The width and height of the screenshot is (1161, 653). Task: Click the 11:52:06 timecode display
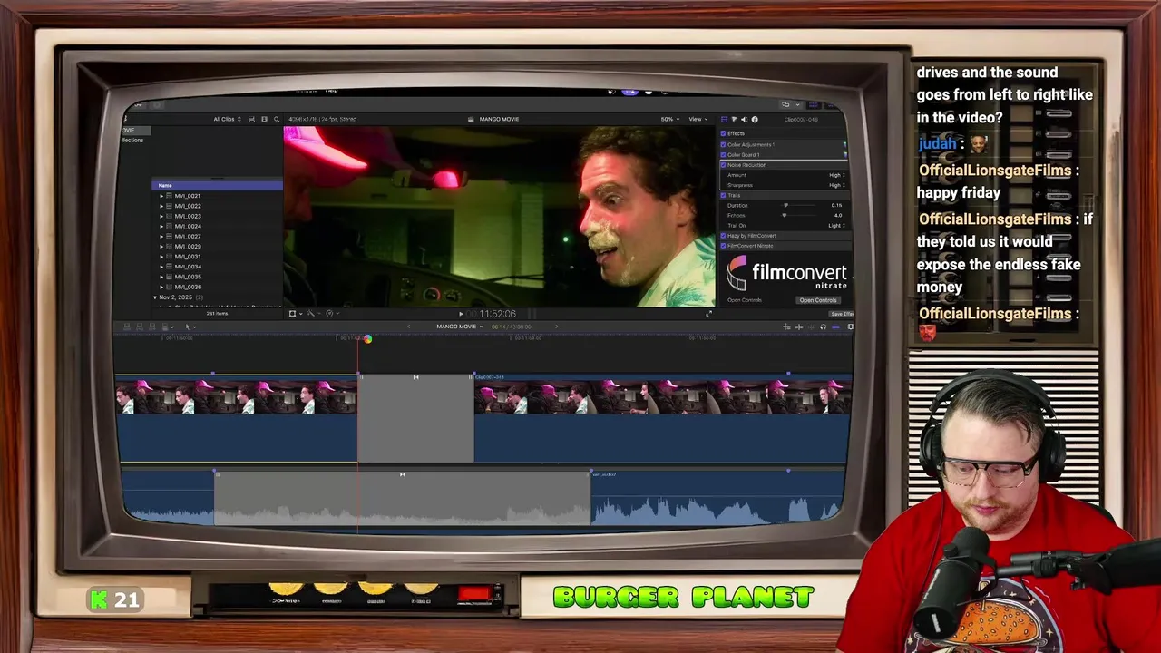[x=497, y=314]
